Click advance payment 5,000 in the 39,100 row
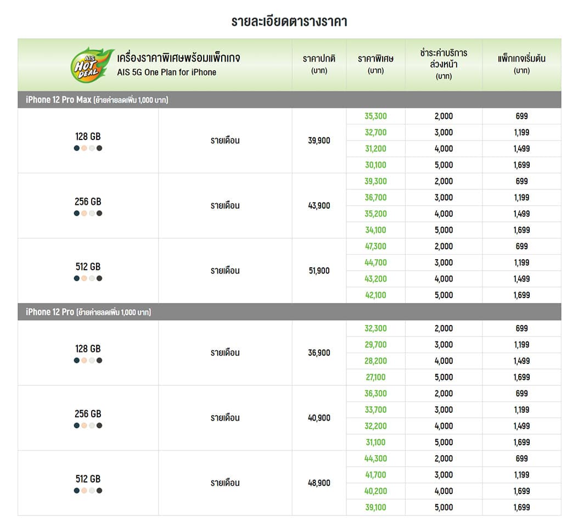 pos(444,507)
